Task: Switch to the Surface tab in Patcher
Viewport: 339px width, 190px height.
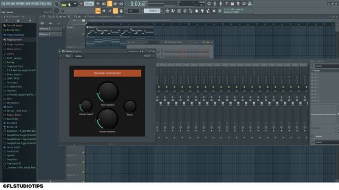Action: point(78,56)
